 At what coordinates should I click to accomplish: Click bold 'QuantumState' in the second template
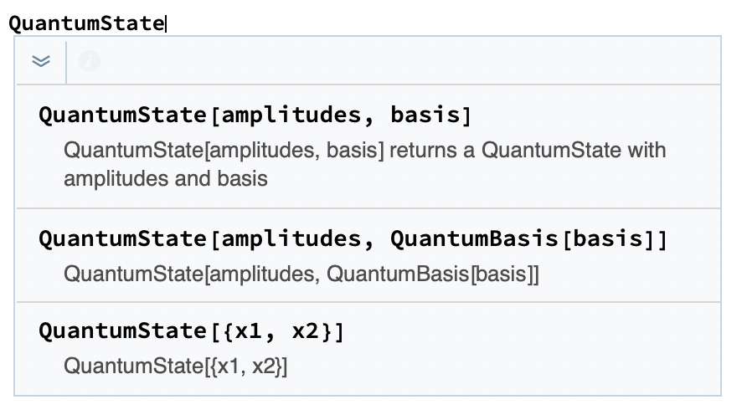[123, 239]
